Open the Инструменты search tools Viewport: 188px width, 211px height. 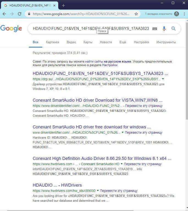[x=166, y=42]
